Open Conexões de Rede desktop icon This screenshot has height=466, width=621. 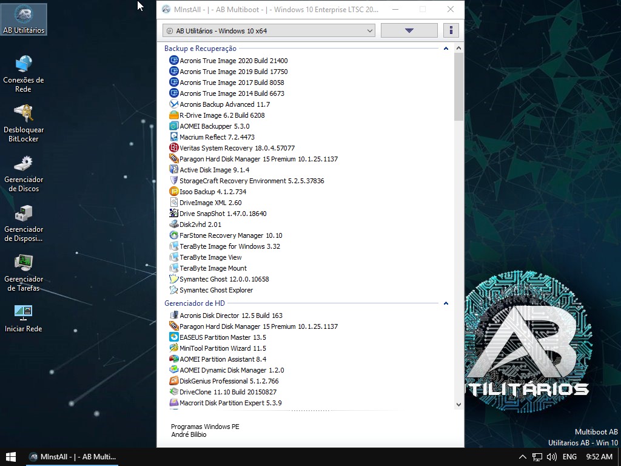coord(24,73)
